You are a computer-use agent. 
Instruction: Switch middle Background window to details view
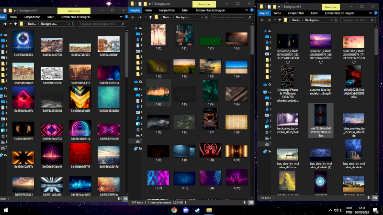coord(247,203)
